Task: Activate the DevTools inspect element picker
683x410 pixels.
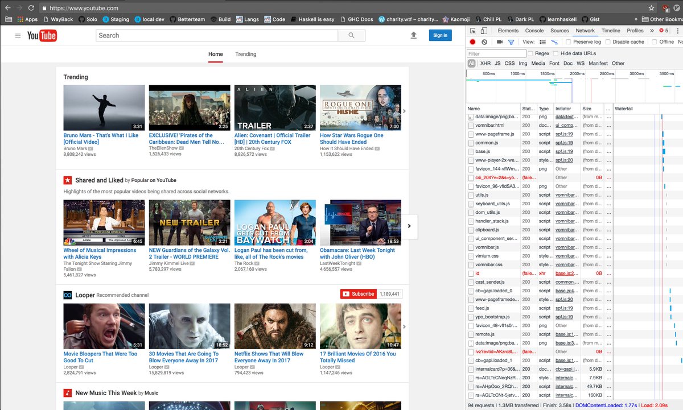Action: [472, 31]
